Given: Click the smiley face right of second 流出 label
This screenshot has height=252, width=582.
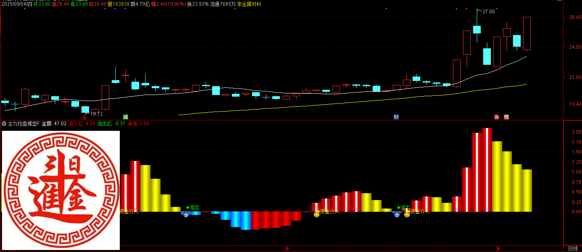Looking at the screenshot, I should click(407, 215).
